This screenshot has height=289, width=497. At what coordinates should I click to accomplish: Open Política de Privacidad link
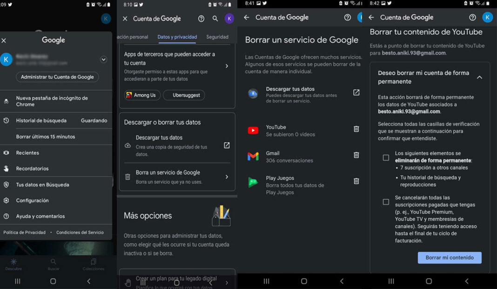[24, 232]
